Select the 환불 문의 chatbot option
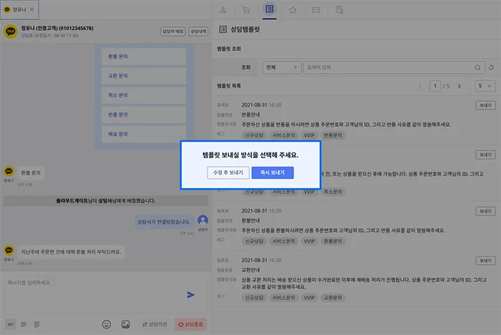 (x=144, y=57)
